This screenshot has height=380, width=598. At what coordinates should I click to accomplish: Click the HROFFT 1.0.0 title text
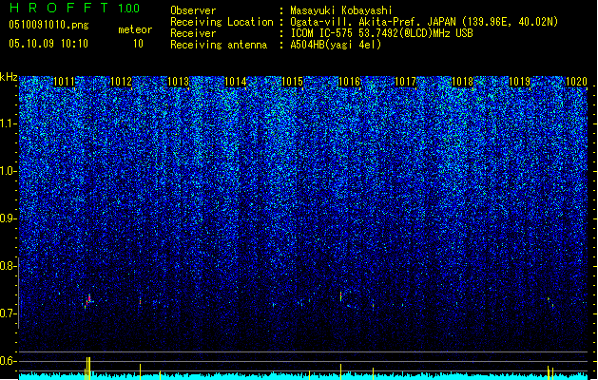pos(74,8)
